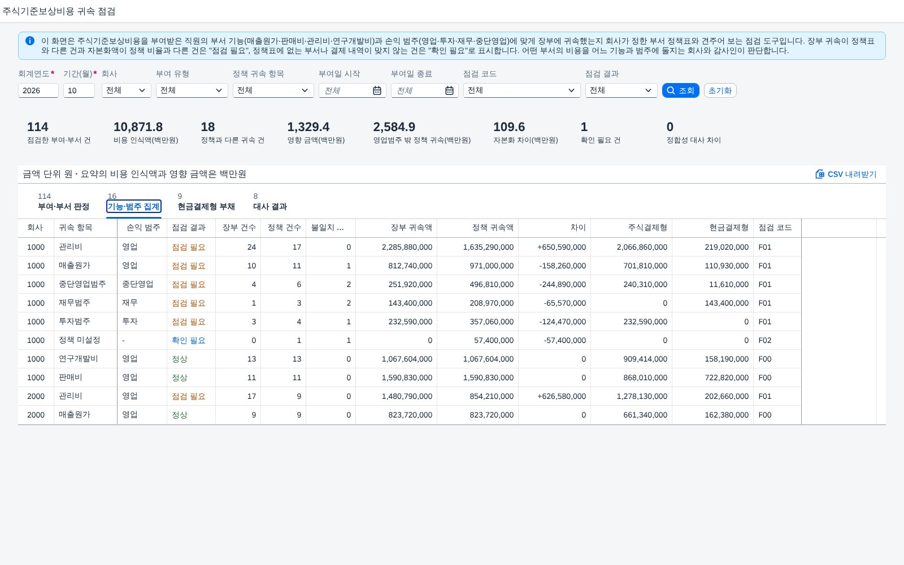Click the 정상 status in 연구개발비 row
Viewport: 904px width, 565px height.
point(180,359)
